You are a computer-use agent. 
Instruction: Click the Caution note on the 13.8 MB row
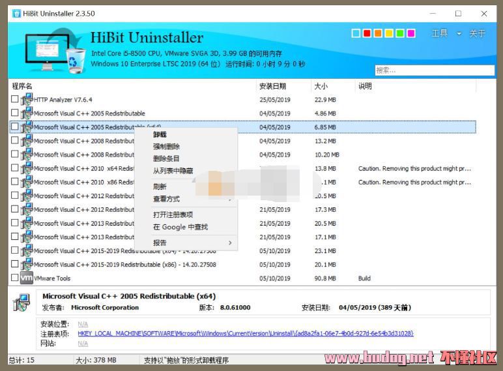coord(414,168)
